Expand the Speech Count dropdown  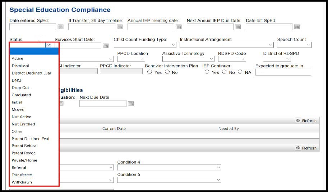[x=294, y=45]
